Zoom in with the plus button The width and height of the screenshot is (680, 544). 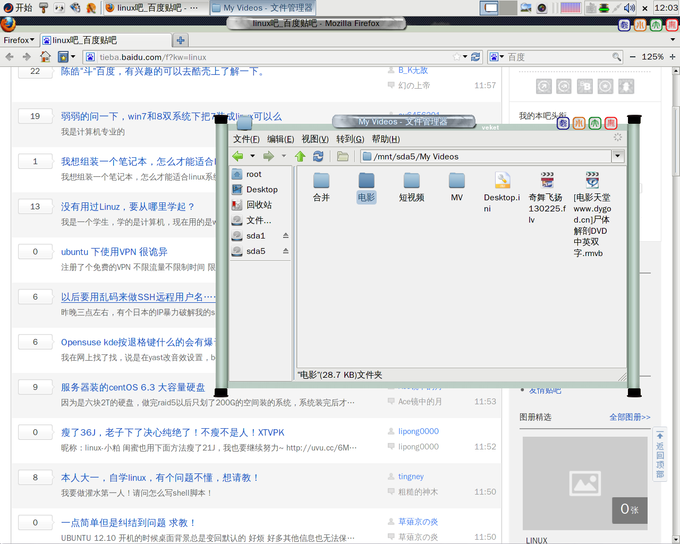pyautogui.click(x=672, y=57)
